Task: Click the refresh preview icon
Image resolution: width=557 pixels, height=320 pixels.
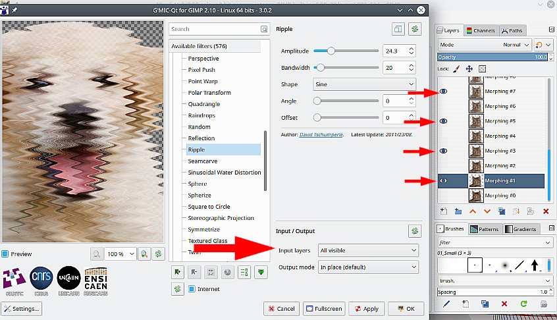Action: [x=159, y=254]
